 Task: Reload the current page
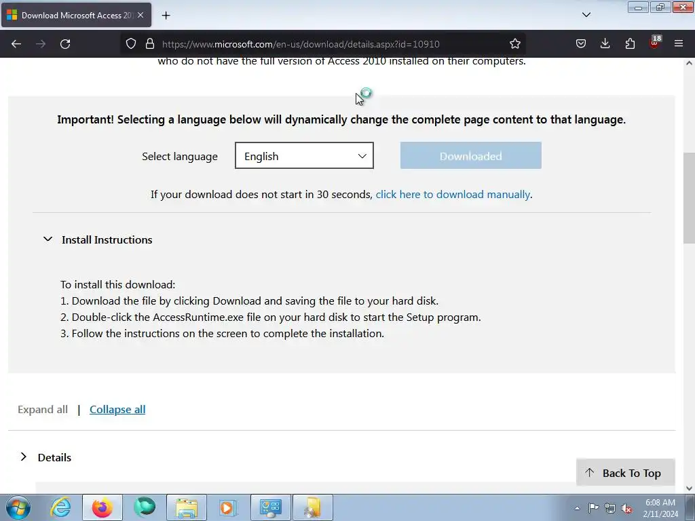coord(65,44)
